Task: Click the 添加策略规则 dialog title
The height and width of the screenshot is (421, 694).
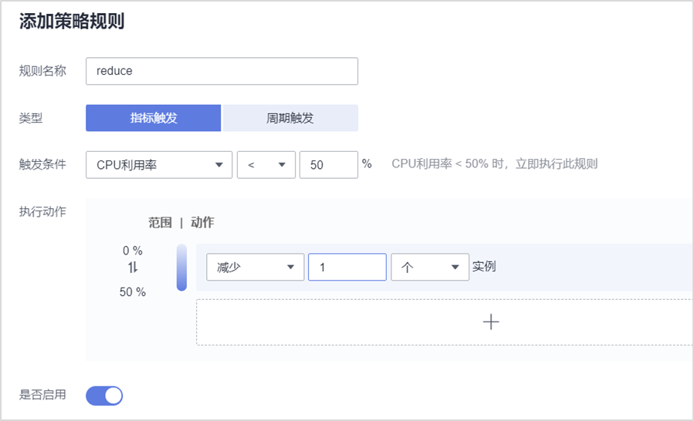Action: (x=72, y=22)
